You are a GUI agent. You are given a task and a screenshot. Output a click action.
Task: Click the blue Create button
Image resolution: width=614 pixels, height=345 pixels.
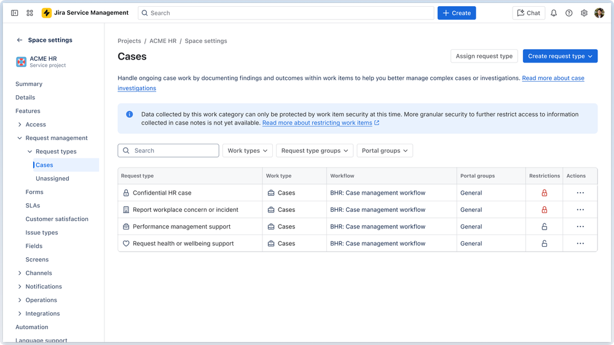457,13
